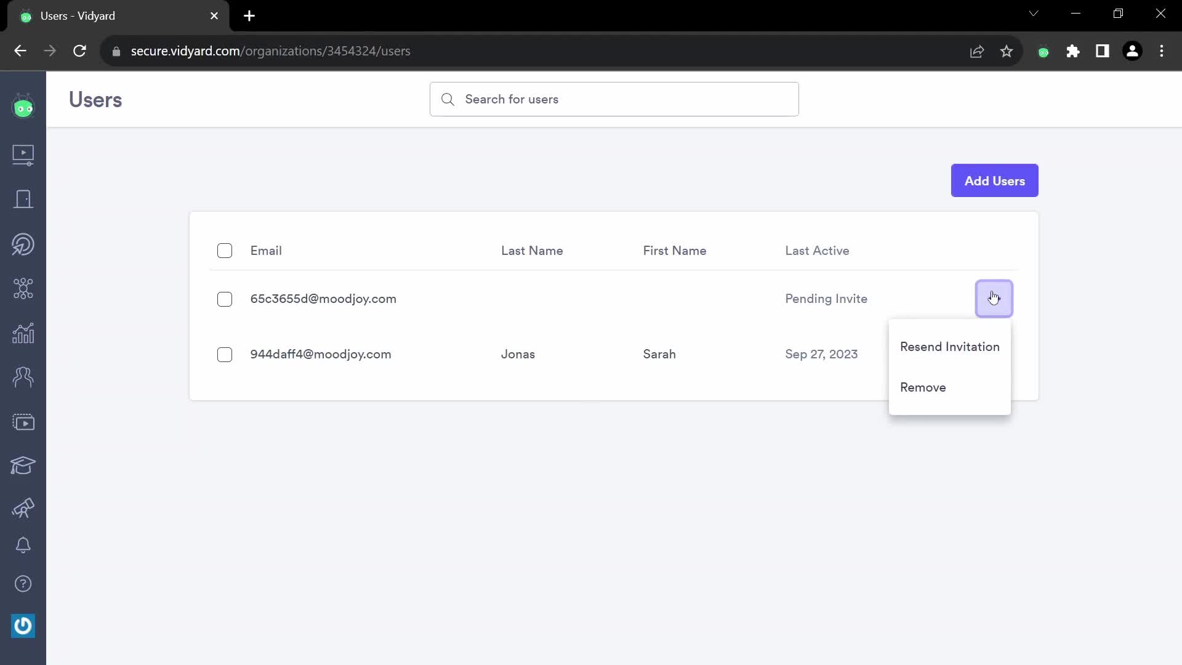This screenshot has width=1182, height=665.
Task: Click the Vidyard home/logo icon
Action: pyautogui.click(x=23, y=107)
